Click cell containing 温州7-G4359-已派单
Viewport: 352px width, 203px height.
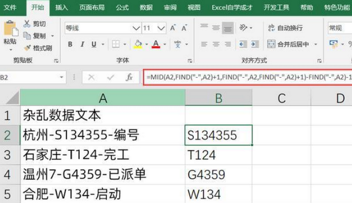(102, 174)
